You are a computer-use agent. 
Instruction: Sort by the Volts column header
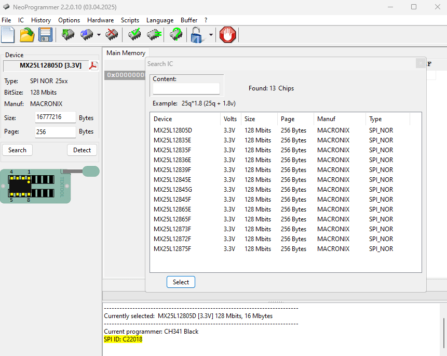[231, 119]
